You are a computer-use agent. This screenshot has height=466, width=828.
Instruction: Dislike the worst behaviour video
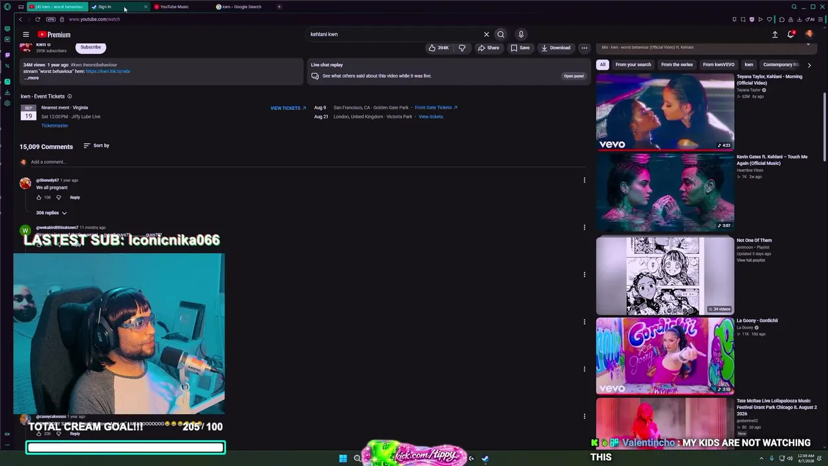(x=462, y=47)
